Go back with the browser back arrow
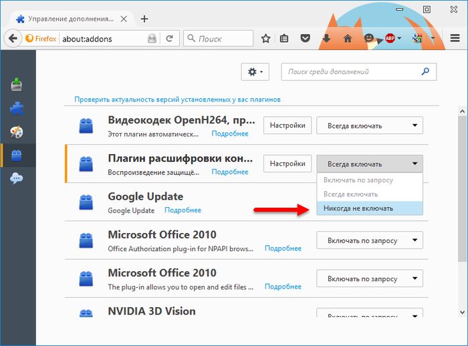 pyautogui.click(x=13, y=39)
